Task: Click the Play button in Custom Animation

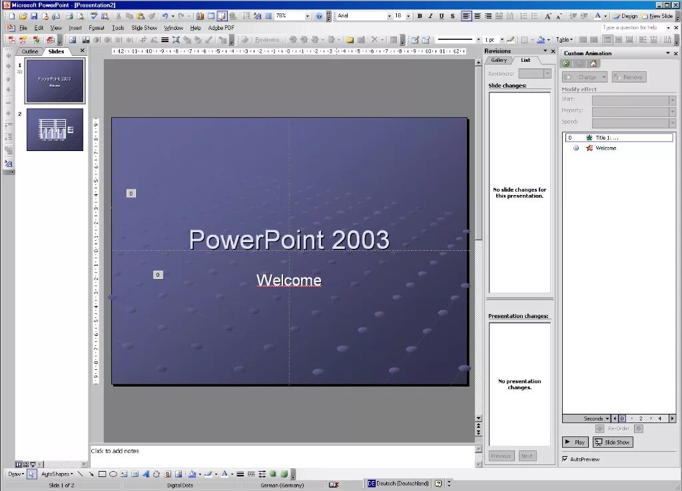Action: (575, 442)
